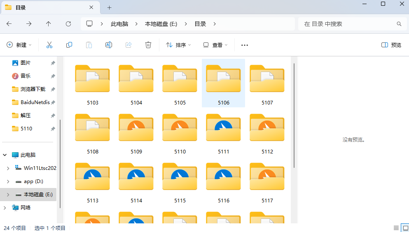The width and height of the screenshot is (409, 232).
Task: Switch to details list view icon
Action: tap(396, 228)
